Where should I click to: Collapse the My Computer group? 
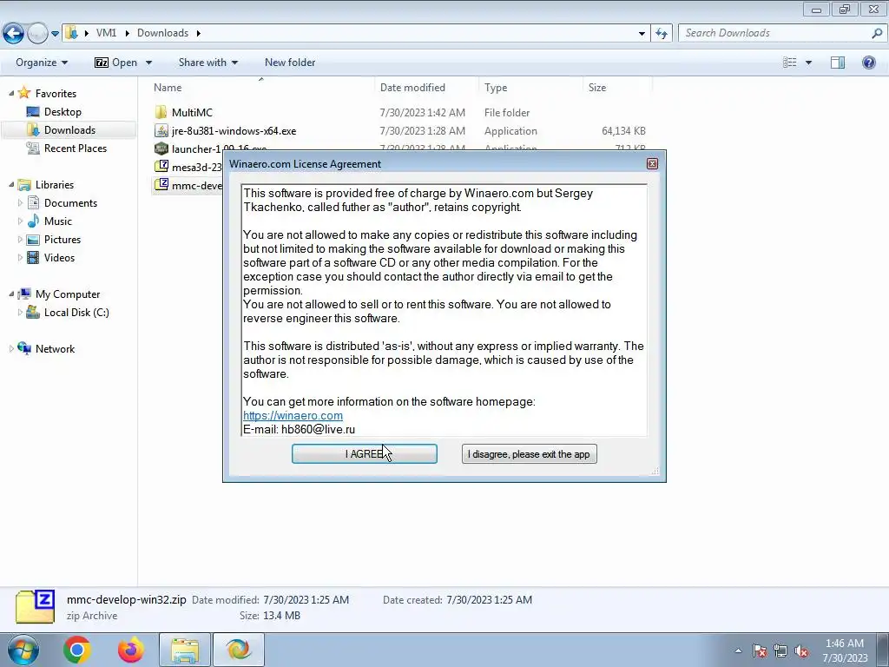click(x=11, y=294)
